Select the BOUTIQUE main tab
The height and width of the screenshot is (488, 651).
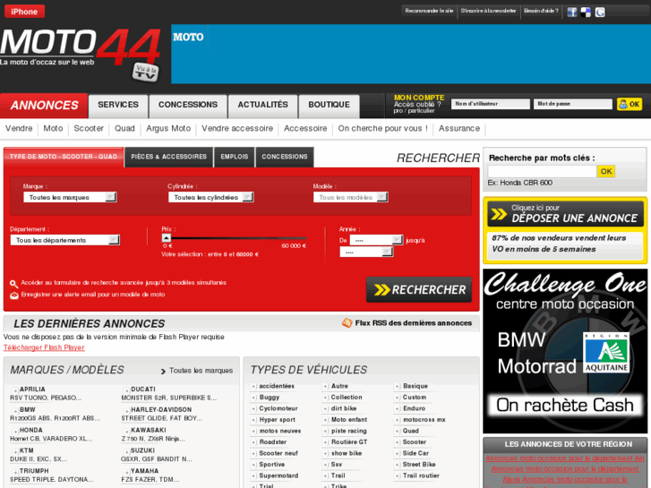click(x=329, y=105)
